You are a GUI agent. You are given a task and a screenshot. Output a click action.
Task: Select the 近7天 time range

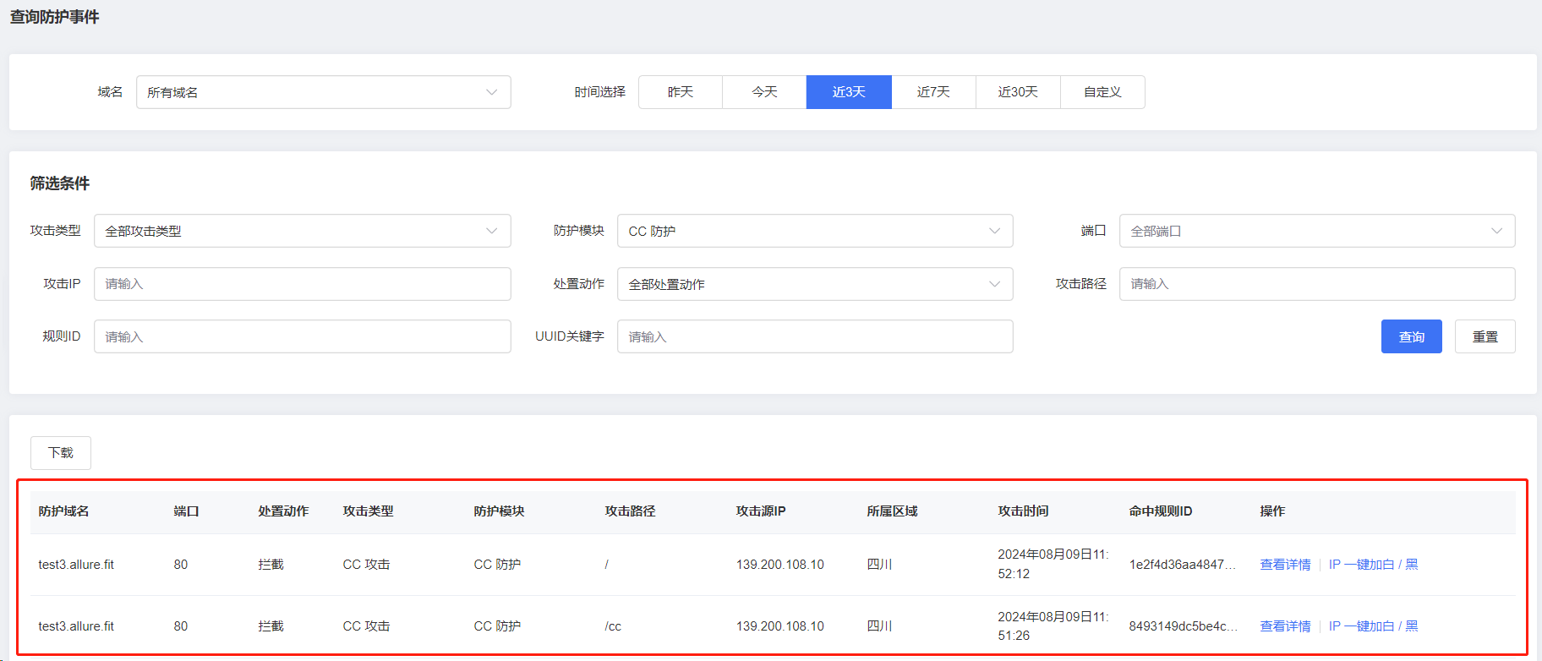point(933,92)
